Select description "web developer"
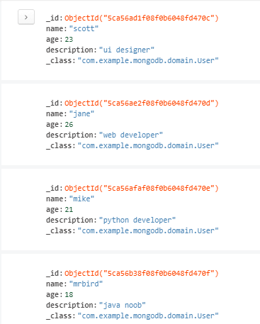This screenshot has width=260, height=324. coord(131,135)
